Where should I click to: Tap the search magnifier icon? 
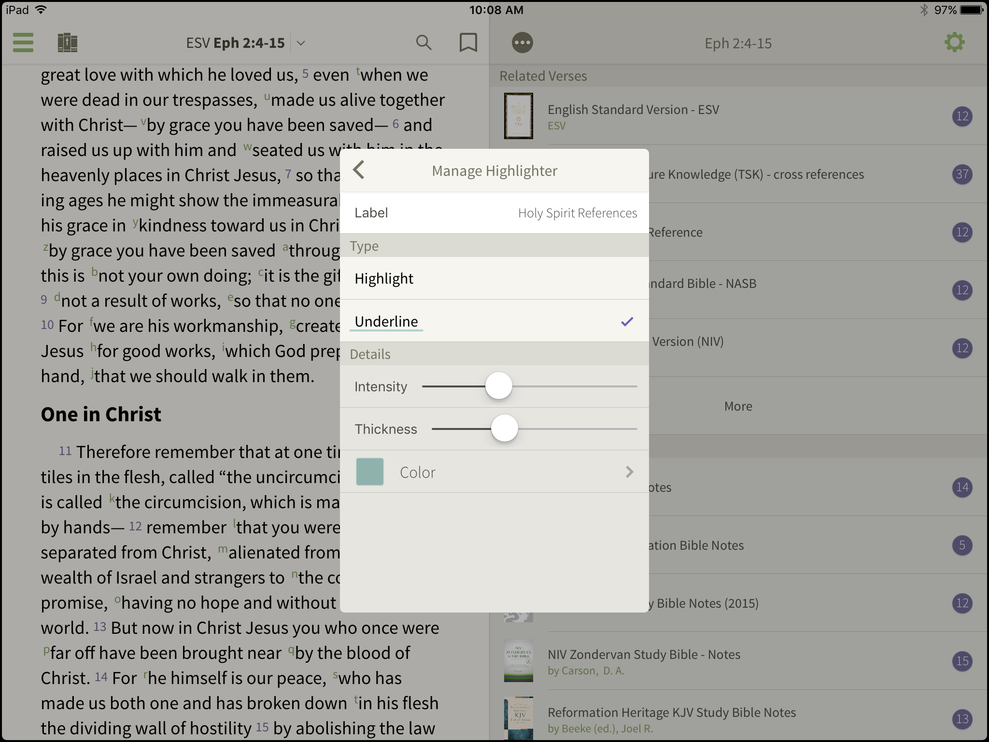tap(424, 43)
